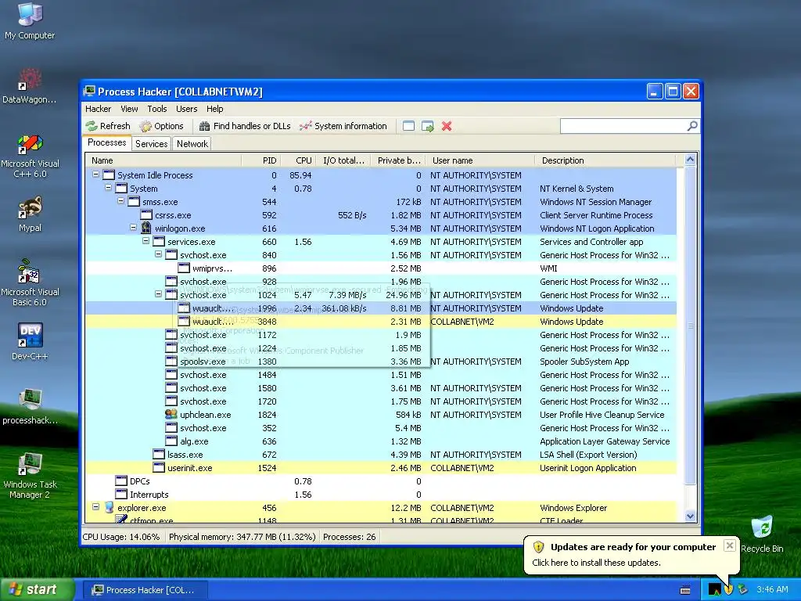Click Find handles or DLLs
This screenshot has width=801, height=601.
pos(245,126)
